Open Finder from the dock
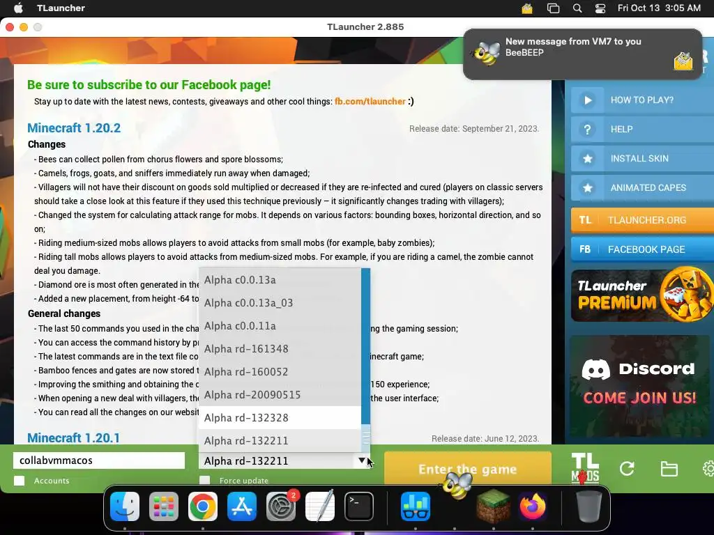Screen dimensions: 714x535 tap(125, 506)
